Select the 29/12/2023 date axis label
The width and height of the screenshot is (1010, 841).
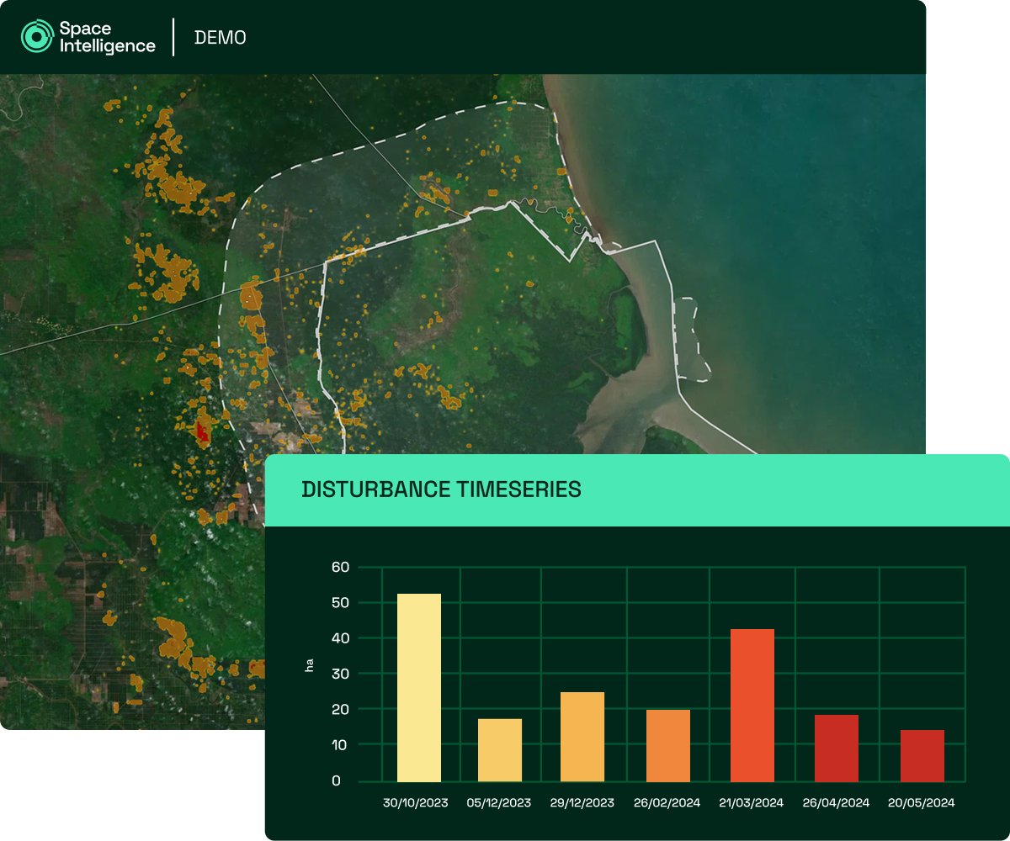click(x=582, y=803)
